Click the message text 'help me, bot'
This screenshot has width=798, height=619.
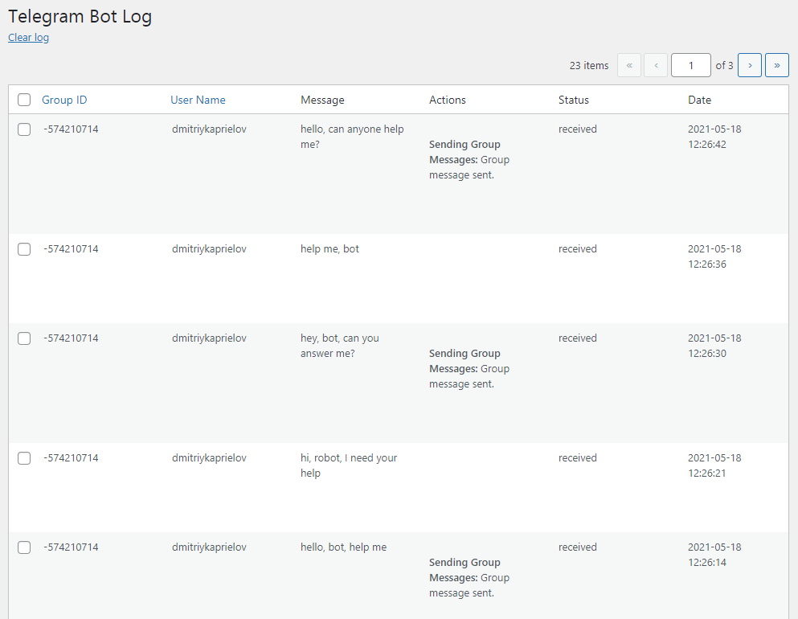[x=329, y=249]
